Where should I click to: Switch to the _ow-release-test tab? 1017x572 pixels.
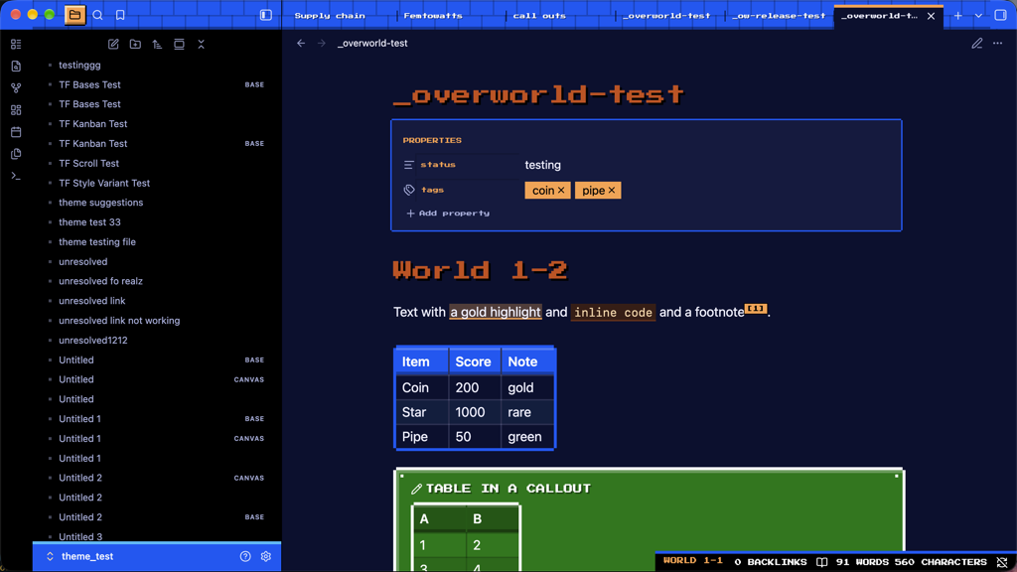[x=779, y=16]
